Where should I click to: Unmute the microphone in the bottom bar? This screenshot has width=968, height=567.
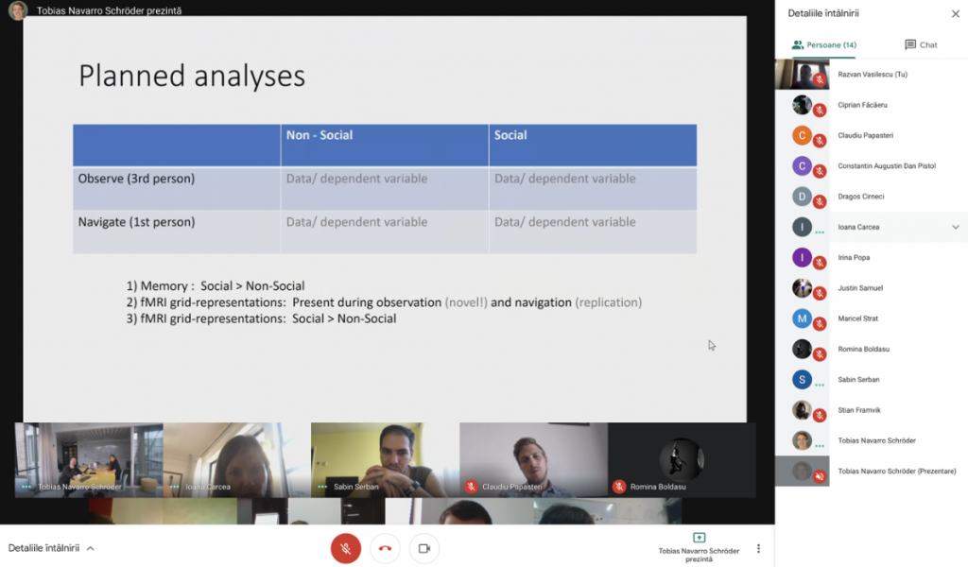pos(346,548)
